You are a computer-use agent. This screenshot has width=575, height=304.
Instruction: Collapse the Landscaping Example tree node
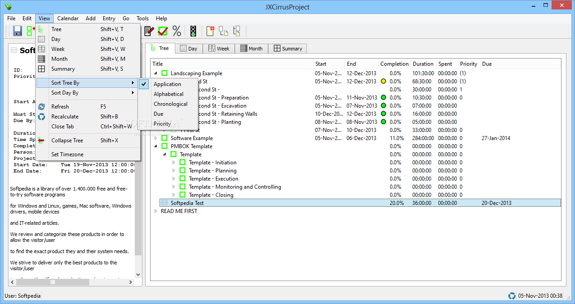coord(156,73)
